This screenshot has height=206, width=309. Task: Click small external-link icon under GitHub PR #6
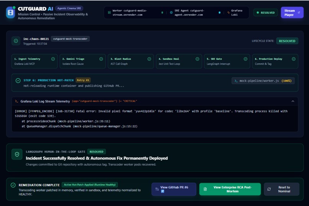163,191
